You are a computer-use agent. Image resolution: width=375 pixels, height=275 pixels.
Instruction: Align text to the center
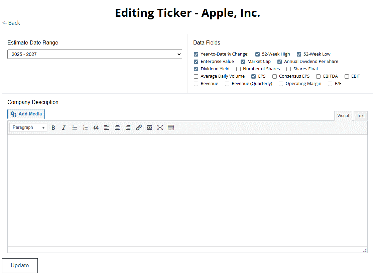pos(117,127)
